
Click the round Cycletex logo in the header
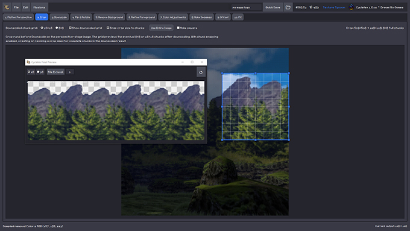click(x=351, y=7)
